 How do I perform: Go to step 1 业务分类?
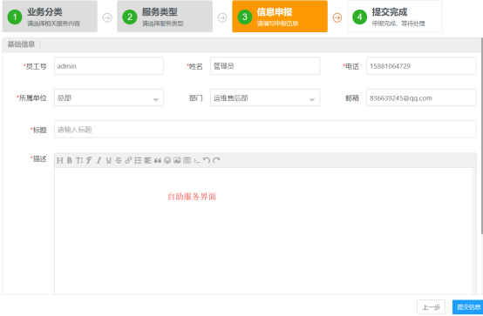click(x=50, y=17)
